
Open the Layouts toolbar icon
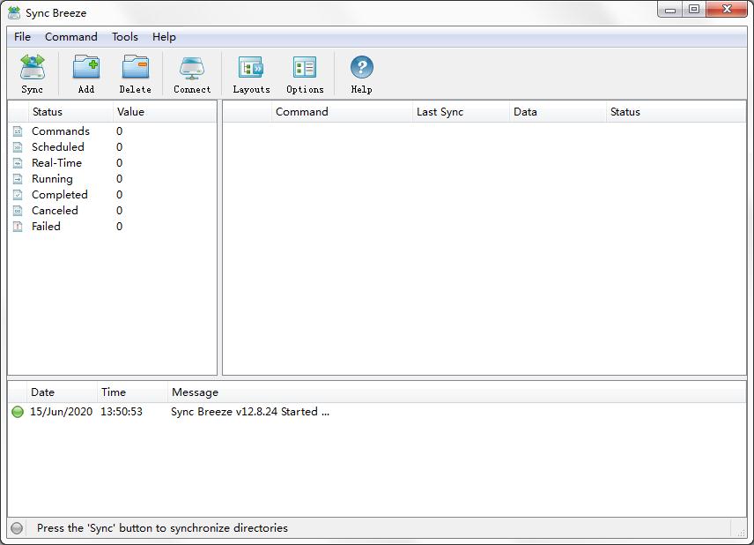click(251, 69)
